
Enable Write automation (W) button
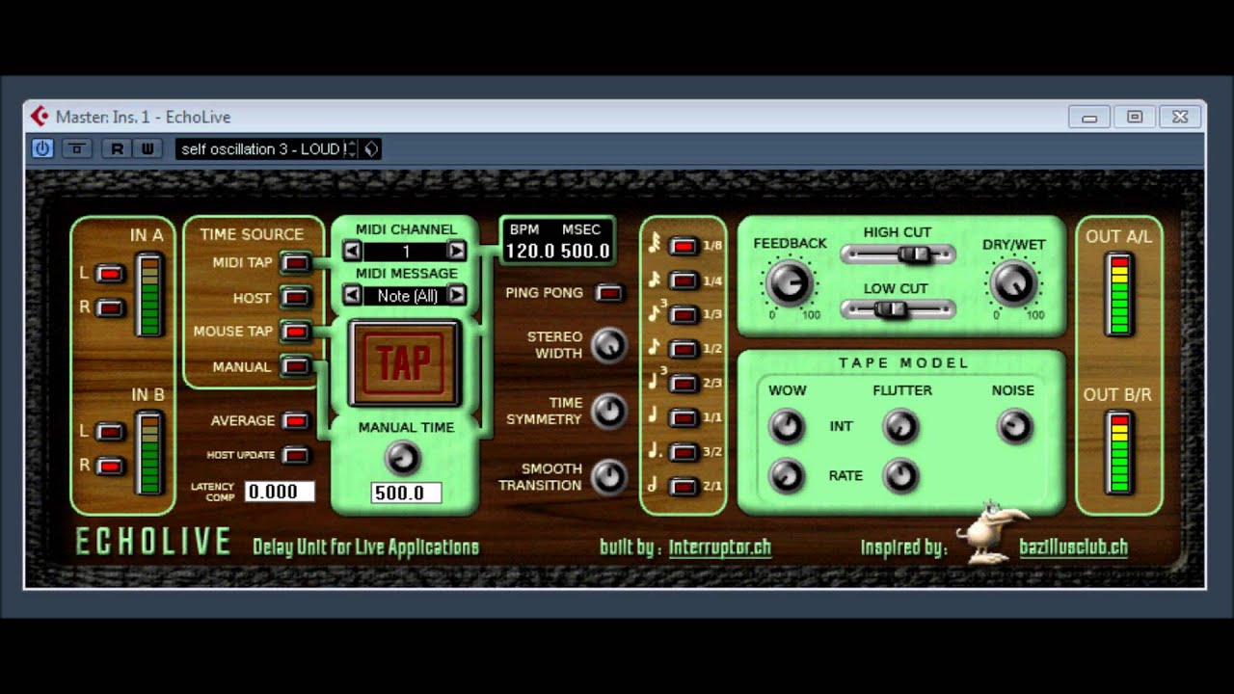point(147,148)
